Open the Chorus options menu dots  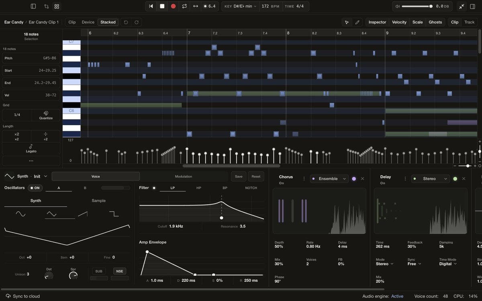(x=304, y=179)
